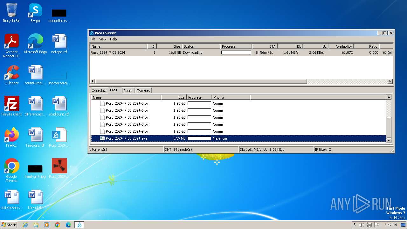The height and width of the screenshot is (229, 407).
Task: Click Maximum priority of exe file
Action: (x=220, y=138)
